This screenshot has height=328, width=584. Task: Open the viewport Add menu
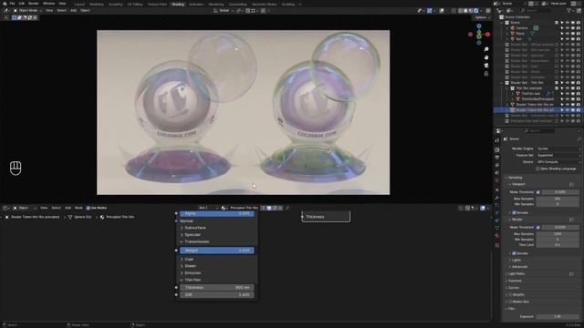(x=73, y=10)
